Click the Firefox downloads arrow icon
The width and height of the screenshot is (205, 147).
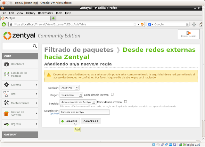194,24
